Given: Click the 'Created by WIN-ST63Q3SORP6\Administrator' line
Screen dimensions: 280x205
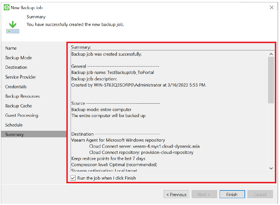Looking at the screenshot, I should [139, 85].
